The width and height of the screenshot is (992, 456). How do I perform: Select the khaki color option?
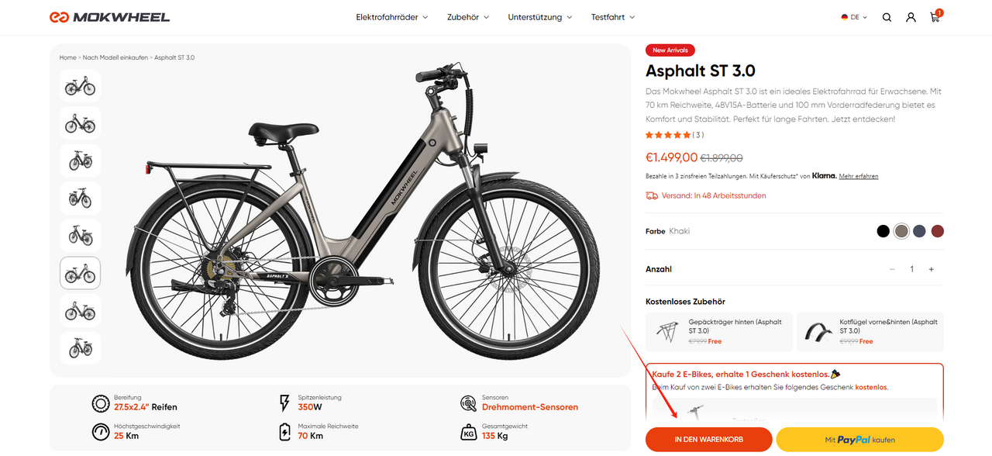901,231
